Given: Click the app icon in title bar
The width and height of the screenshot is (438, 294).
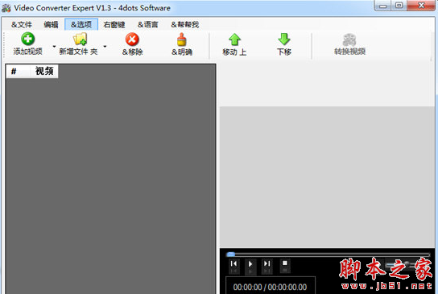Looking at the screenshot, I should [x=6, y=8].
